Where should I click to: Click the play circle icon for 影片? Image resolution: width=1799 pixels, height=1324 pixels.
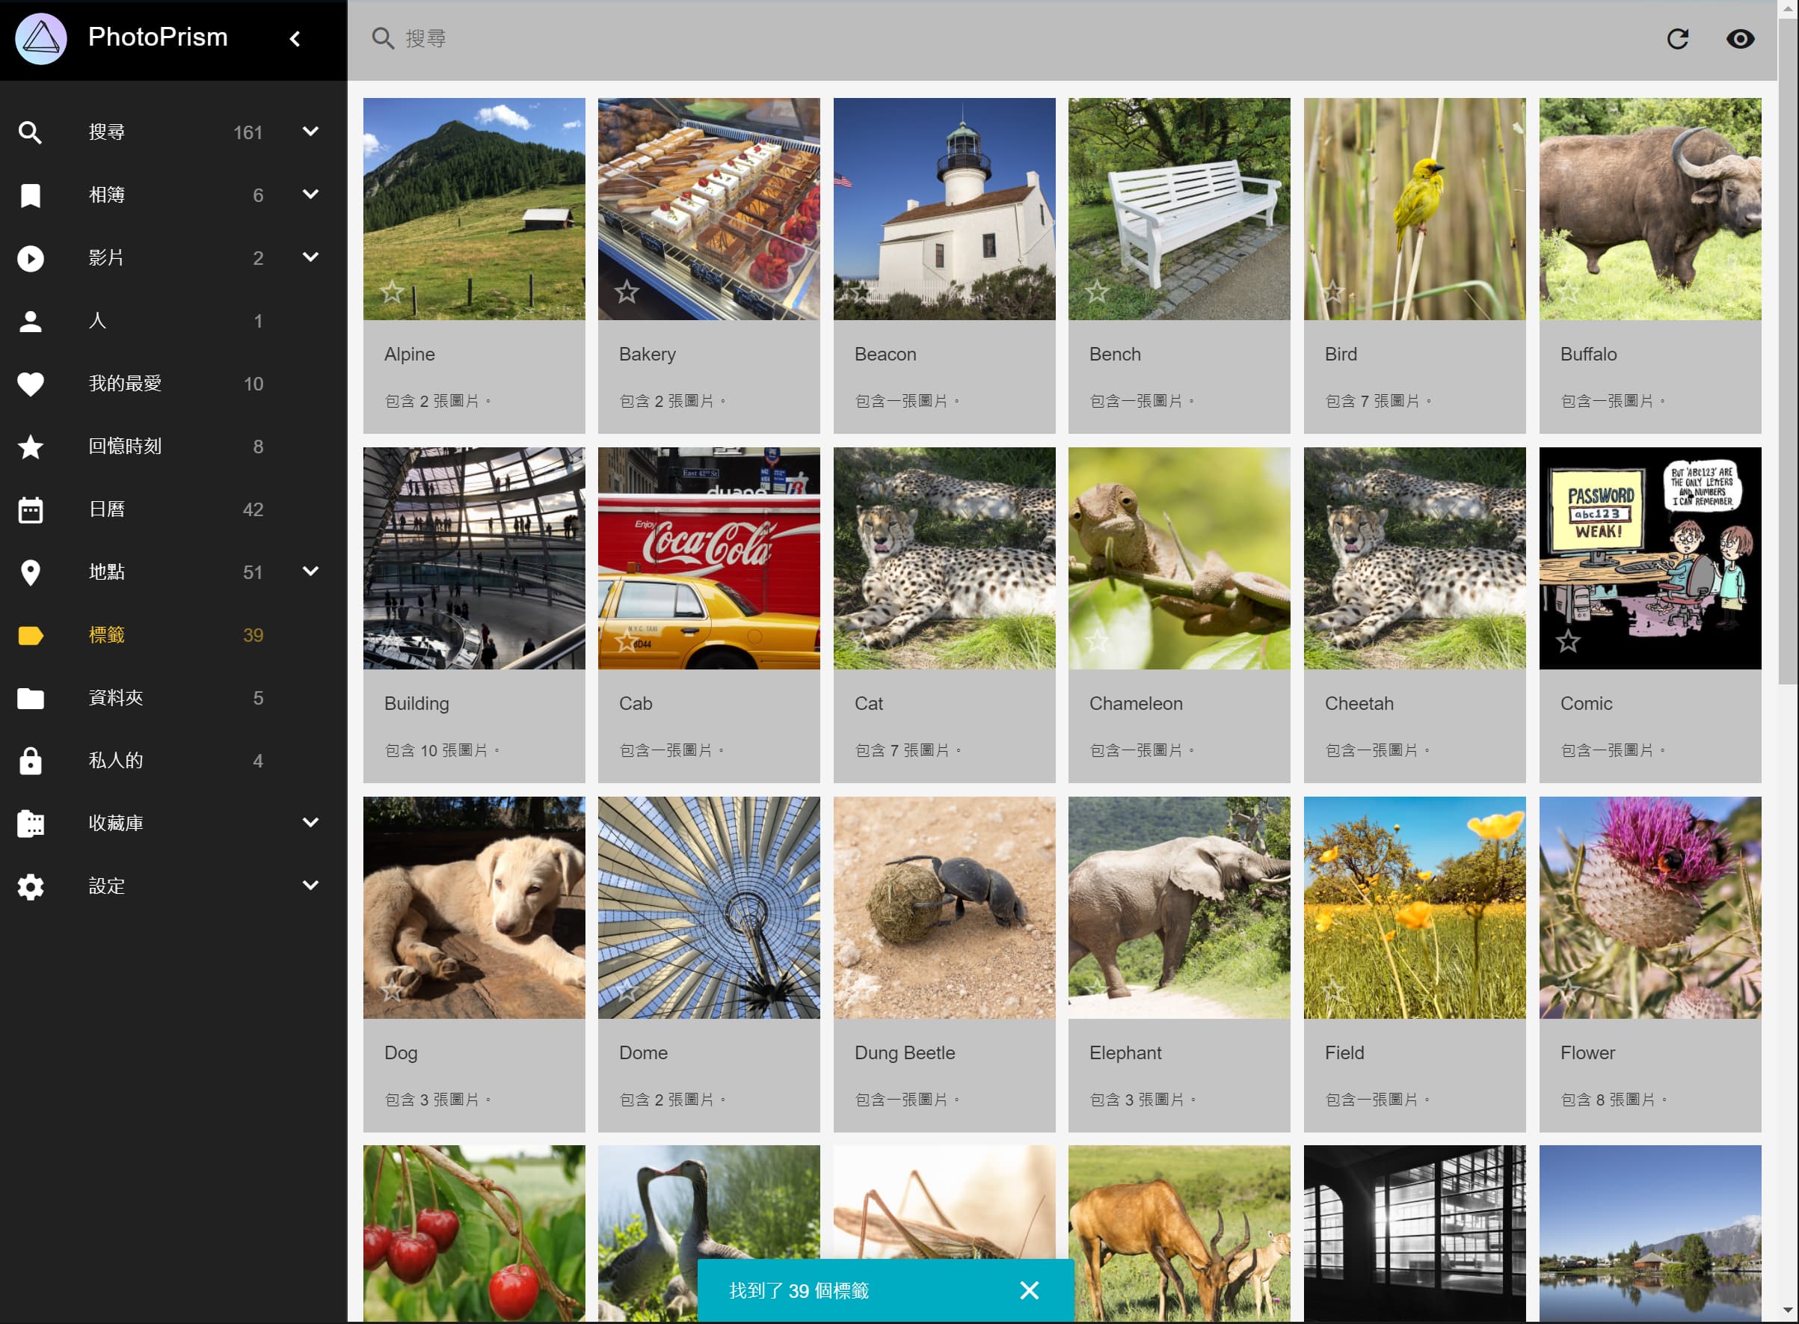click(31, 258)
